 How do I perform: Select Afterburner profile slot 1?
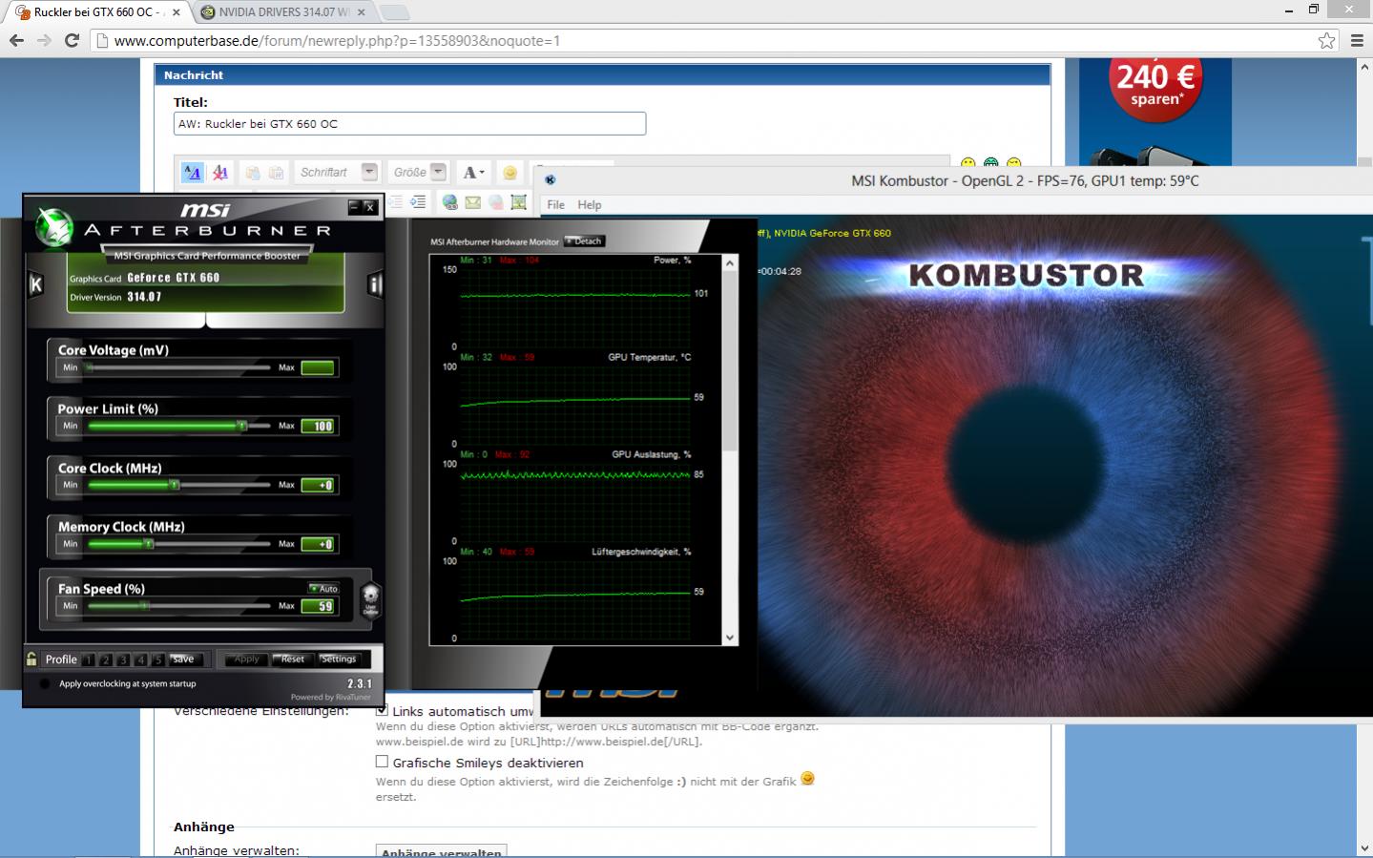coord(88,659)
